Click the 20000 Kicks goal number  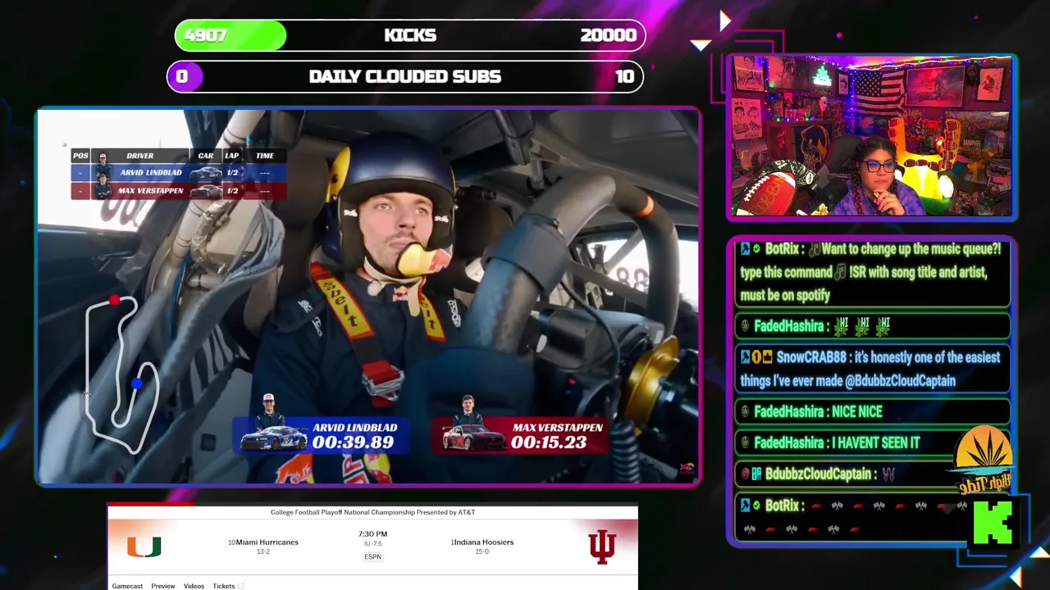608,35
